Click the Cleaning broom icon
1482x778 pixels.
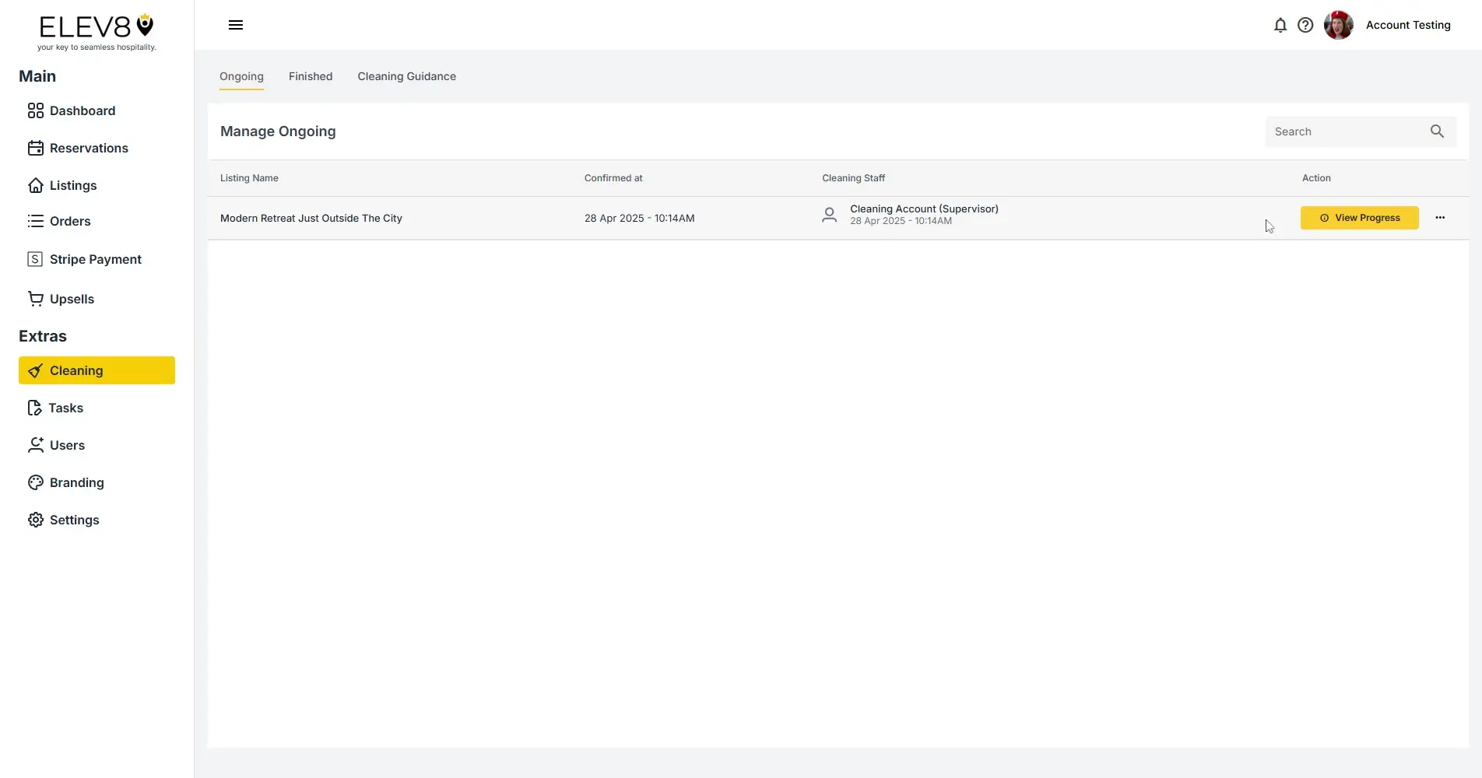(36, 370)
